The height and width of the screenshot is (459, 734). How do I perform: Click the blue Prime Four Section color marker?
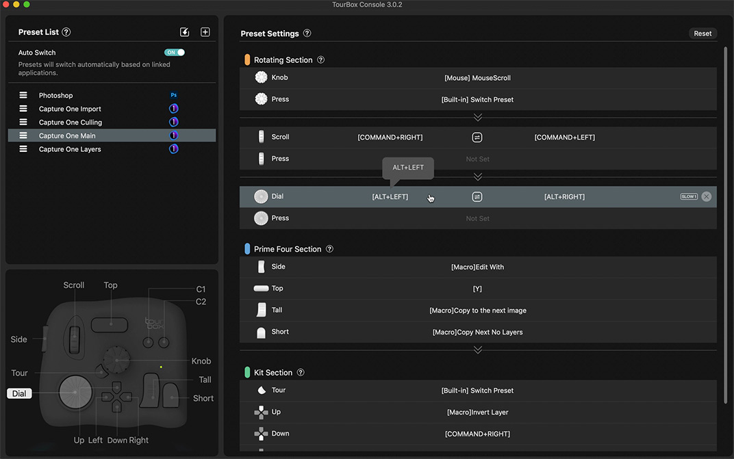click(x=247, y=249)
